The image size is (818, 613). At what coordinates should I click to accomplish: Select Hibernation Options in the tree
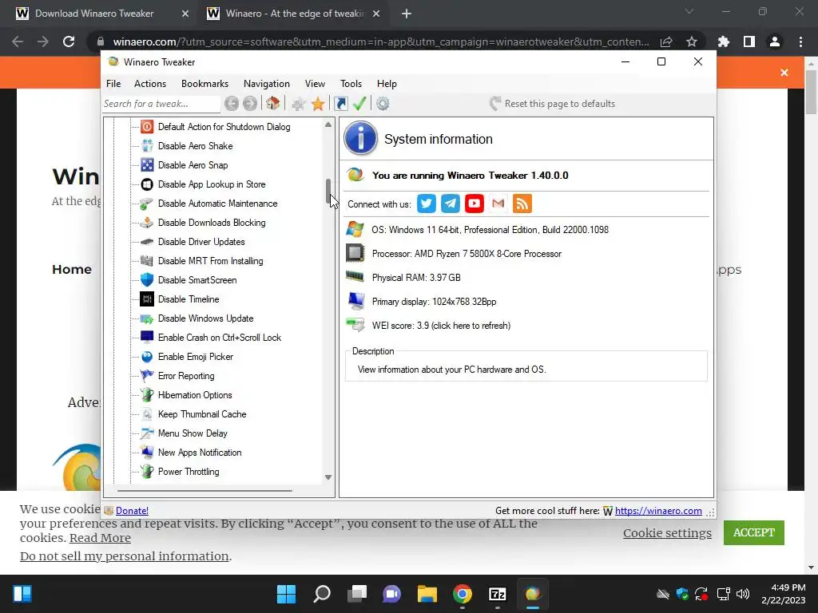click(x=195, y=395)
